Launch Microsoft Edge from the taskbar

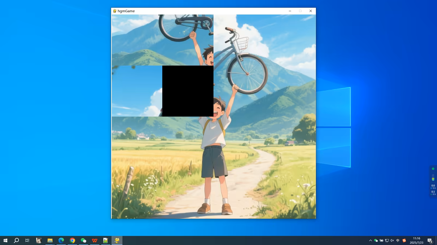(x=61, y=240)
